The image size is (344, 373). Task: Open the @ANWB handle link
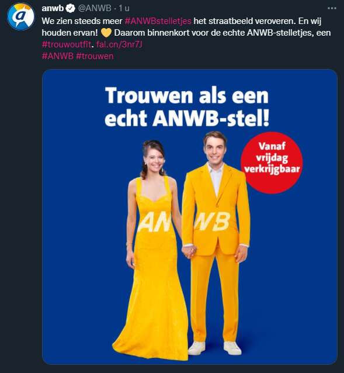pos(95,8)
